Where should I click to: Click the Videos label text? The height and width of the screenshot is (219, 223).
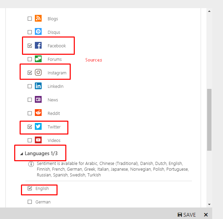click(x=54, y=140)
